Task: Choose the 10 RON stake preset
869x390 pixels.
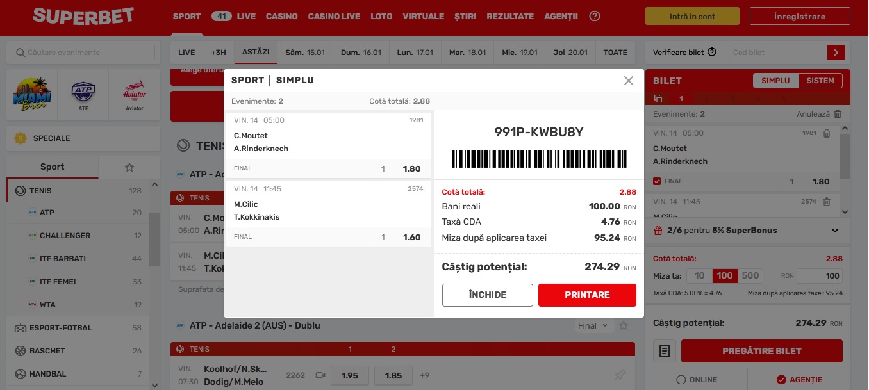Action: point(700,276)
